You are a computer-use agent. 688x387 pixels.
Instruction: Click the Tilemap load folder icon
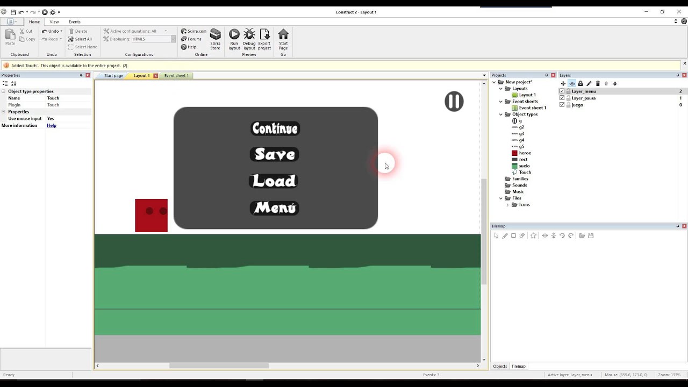tap(582, 235)
